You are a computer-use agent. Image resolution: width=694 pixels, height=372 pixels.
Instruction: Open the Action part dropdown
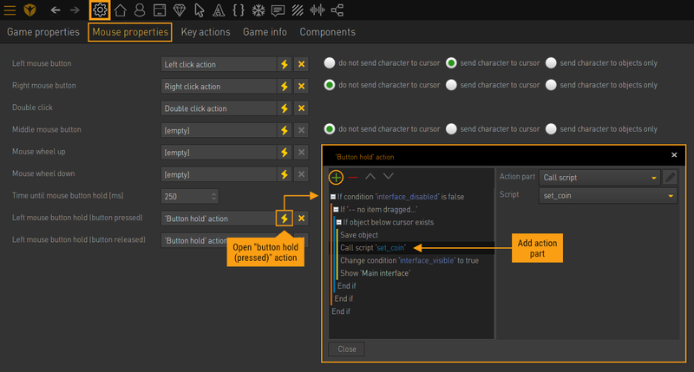[599, 178]
